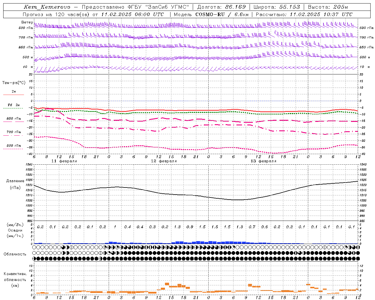
Task: Click the Ветер panel label
Action: coord(27,22)
